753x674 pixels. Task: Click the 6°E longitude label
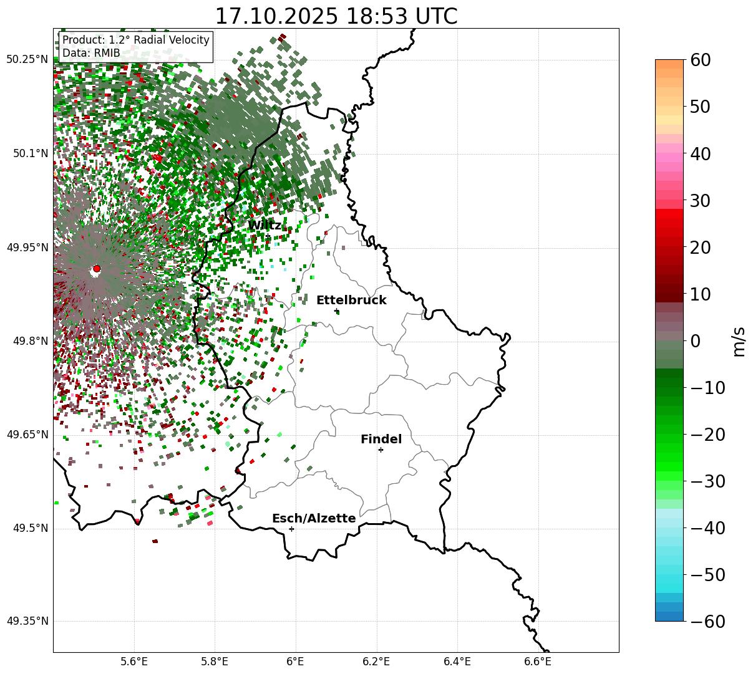(295, 661)
